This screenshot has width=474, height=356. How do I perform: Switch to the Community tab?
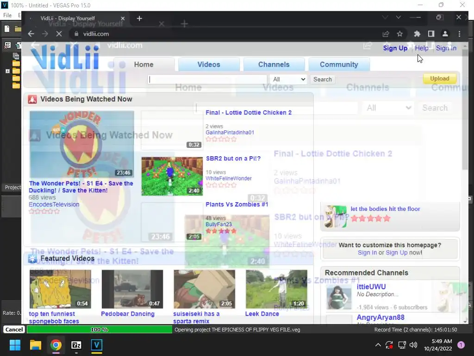[x=339, y=64]
